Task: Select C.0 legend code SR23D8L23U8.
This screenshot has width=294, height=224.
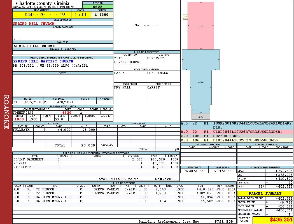Action: [227, 136]
